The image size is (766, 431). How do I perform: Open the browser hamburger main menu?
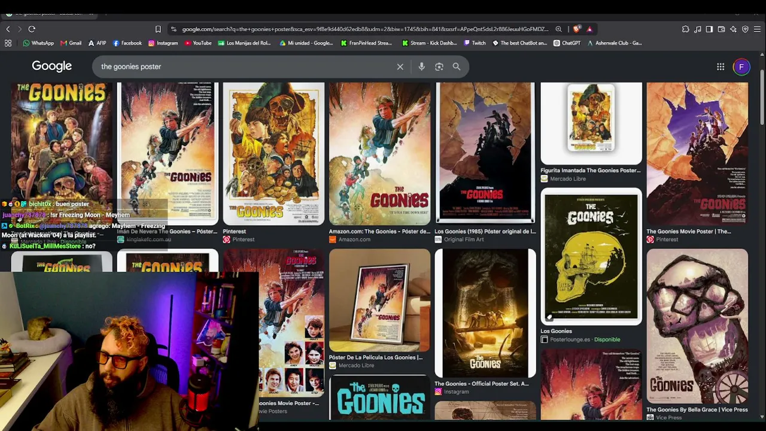coord(757,29)
